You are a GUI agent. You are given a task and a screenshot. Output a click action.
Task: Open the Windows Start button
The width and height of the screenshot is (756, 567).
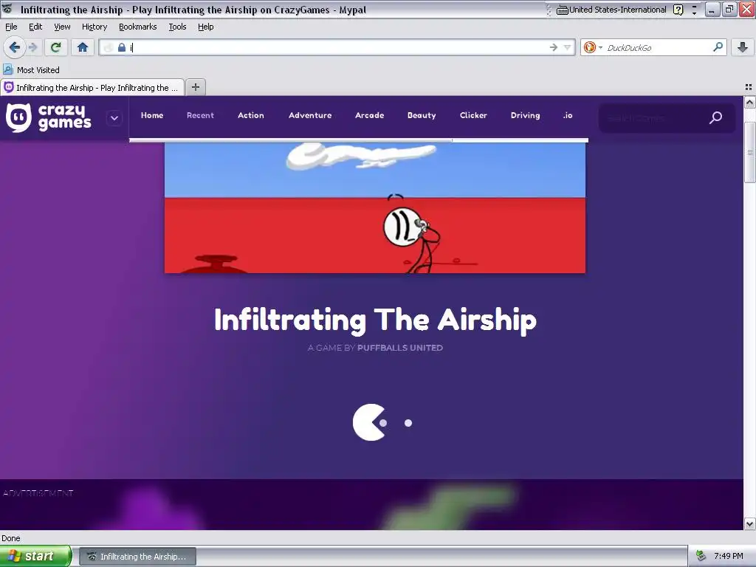point(35,556)
